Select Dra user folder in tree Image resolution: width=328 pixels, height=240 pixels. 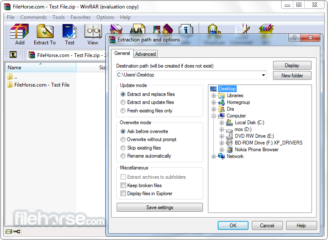pyautogui.click(x=230, y=109)
